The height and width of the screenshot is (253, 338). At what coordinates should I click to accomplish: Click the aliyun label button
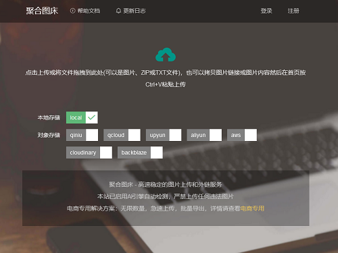click(x=198, y=135)
